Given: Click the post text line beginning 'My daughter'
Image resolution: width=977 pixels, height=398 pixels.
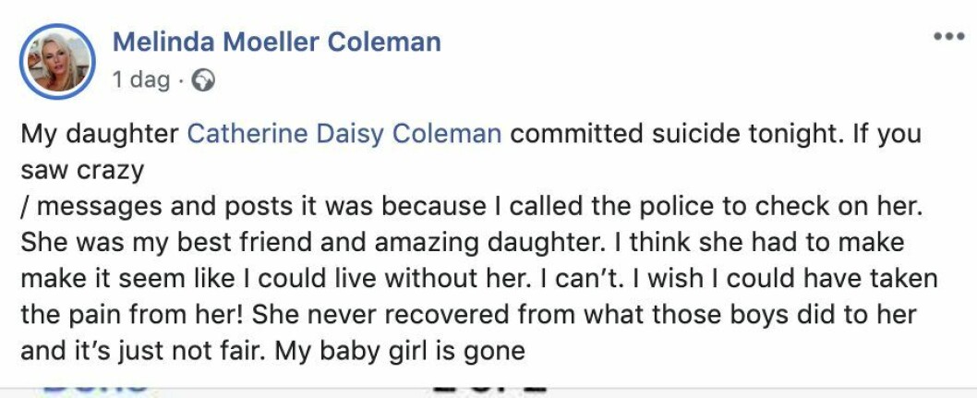Looking at the screenshot, I should [x=470, y=135].
